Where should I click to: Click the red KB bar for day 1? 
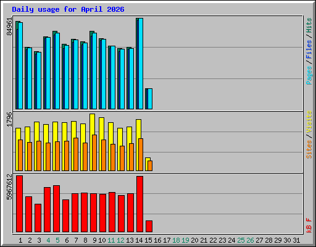click(20, 204)
